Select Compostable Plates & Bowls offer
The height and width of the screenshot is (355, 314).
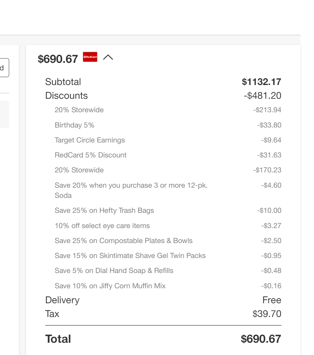pos(168,240)
